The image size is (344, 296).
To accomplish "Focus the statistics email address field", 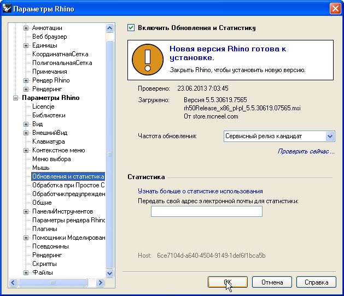I will pos(206,211).
